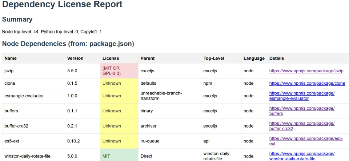Click the Node Dependencies section heading
Image resolution: width=349 pixels, height=161 pixels.
(68, 44)
